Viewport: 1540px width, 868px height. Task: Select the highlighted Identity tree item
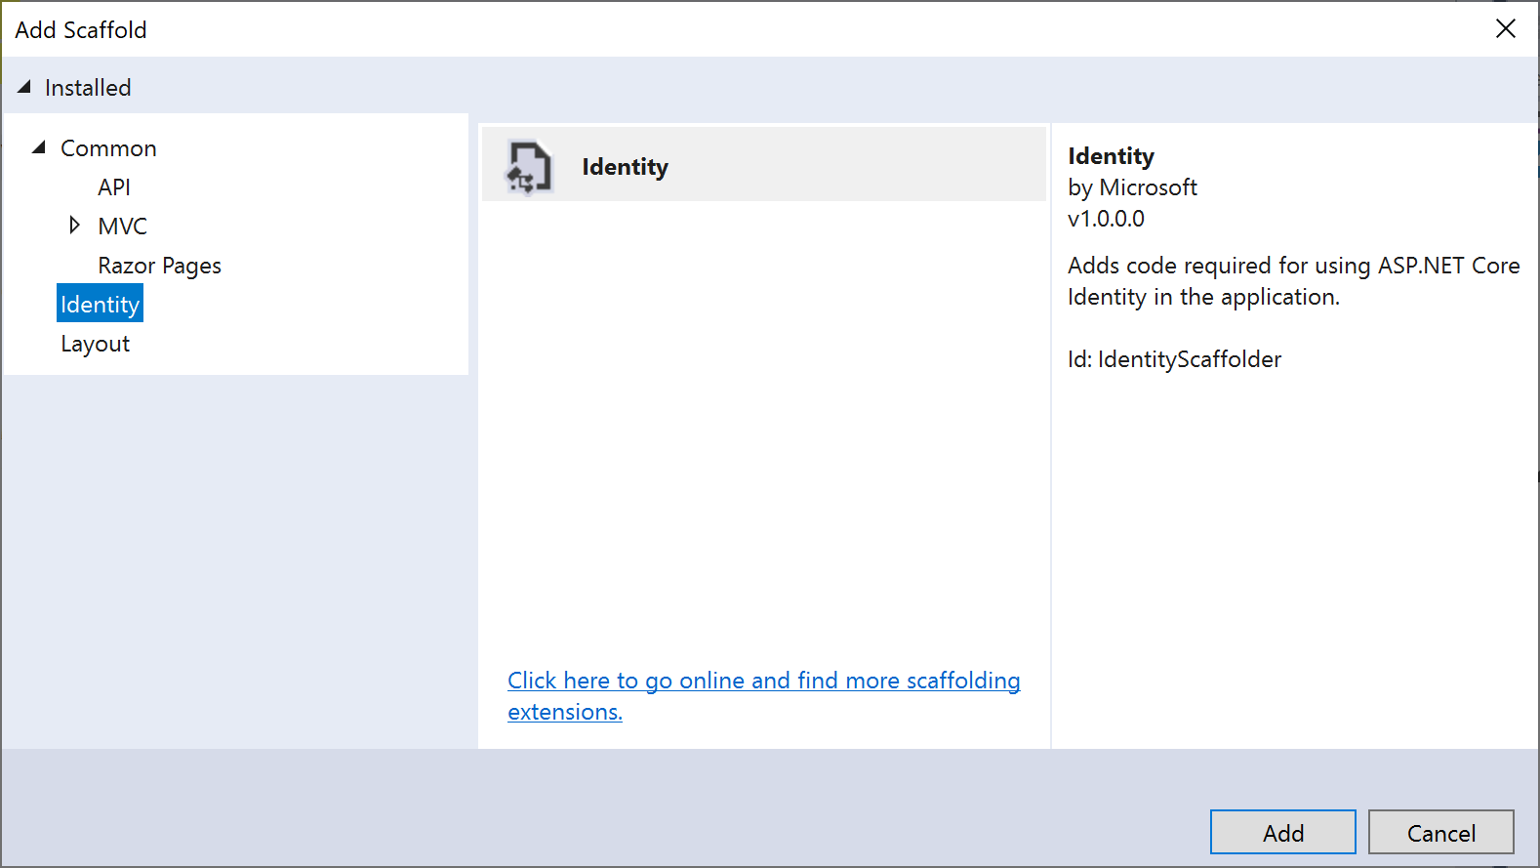pyautogui.click(x=100, y=304)
